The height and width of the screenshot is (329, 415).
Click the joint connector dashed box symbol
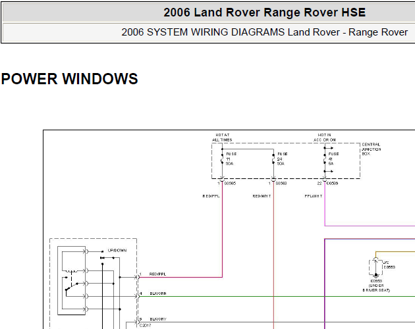point(375,267)
